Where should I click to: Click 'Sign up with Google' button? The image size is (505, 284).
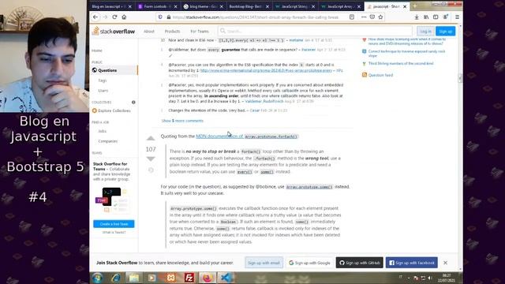click(309, 263)
